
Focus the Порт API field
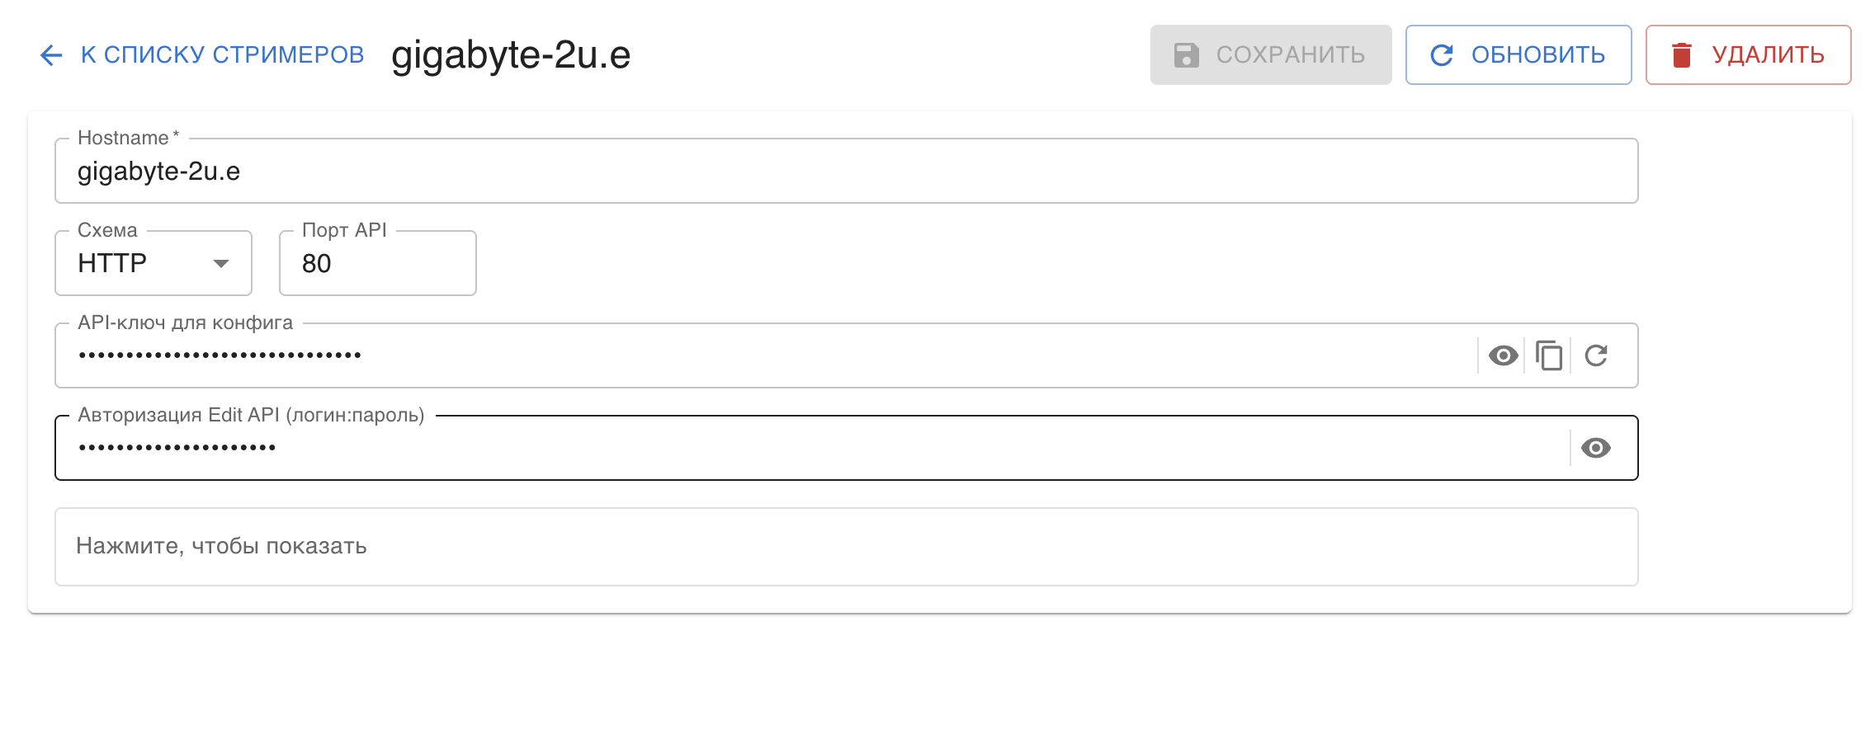(x=377, y=263)
